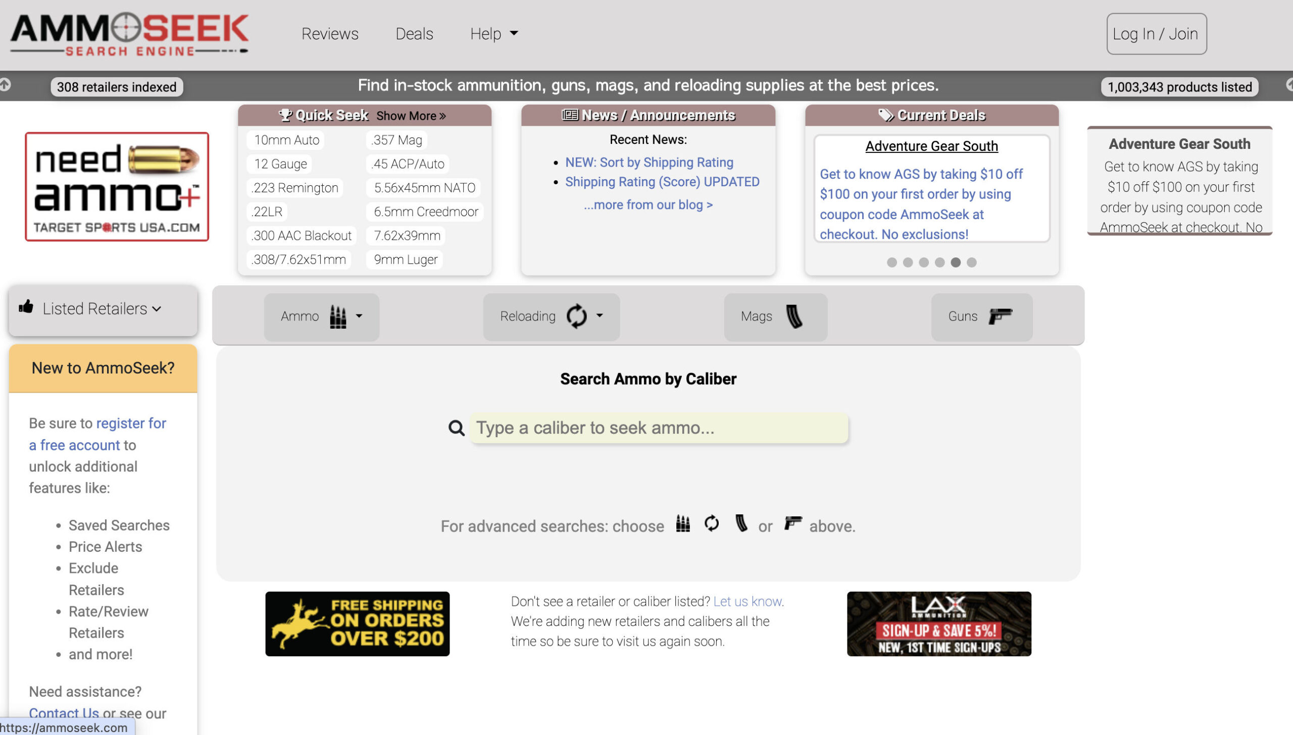Select the last deals carousel dot
Viewport: 1293px width, 735px height.
[x=972, y=262]
